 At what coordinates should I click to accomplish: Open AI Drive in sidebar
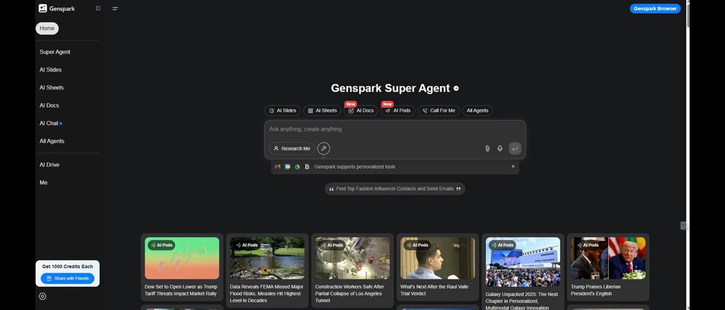[x=50, y=165]
